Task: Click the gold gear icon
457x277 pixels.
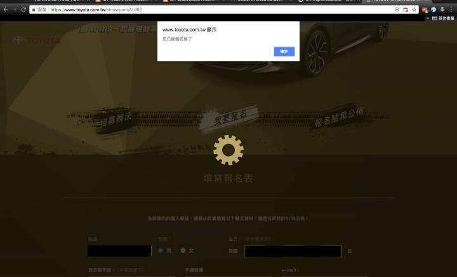Action: pos(228,150)
